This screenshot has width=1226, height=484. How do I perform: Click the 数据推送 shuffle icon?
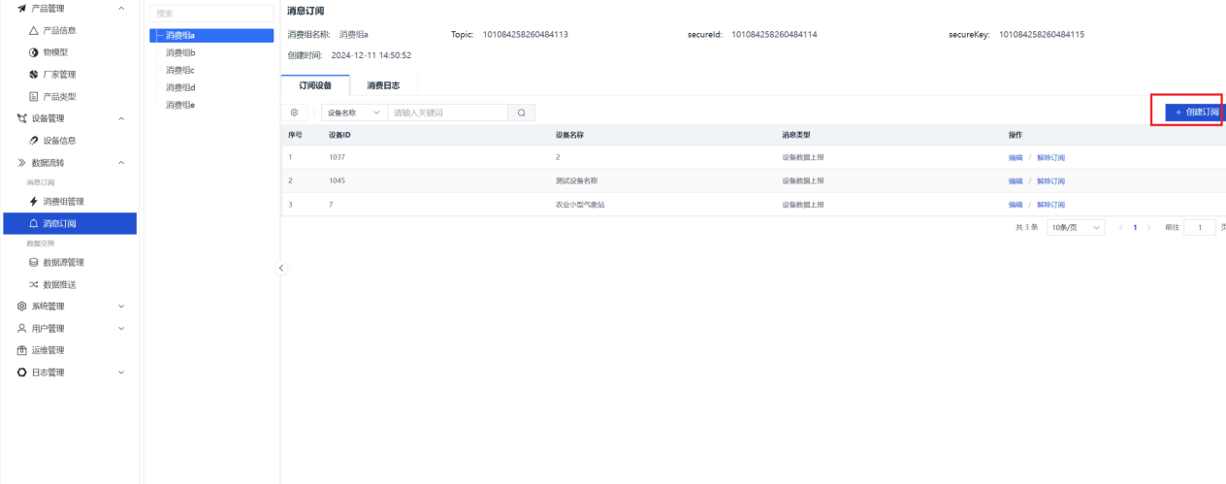pyautogui.click(x=34, y=284)
